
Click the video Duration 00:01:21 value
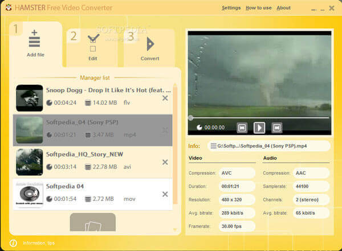point(237,186)
